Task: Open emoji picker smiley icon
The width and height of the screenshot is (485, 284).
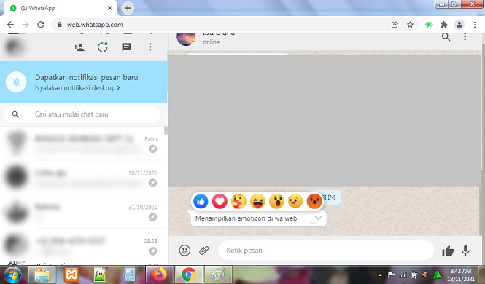Action: click(185, 251)
